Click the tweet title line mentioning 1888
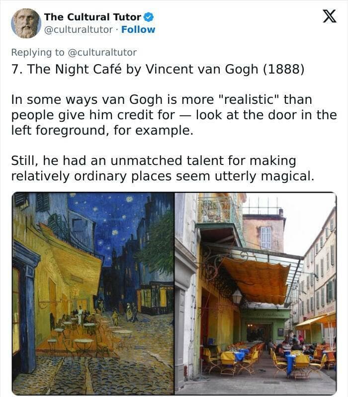The height and width of the screenshot is (397, 348). click(x=157, y=69)
